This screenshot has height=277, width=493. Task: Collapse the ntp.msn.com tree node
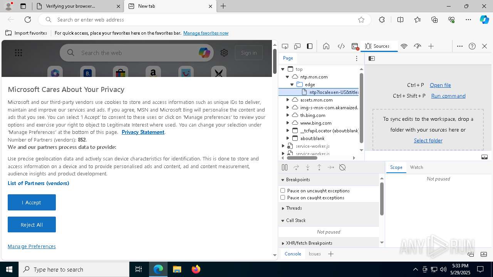tap(287, 77)
